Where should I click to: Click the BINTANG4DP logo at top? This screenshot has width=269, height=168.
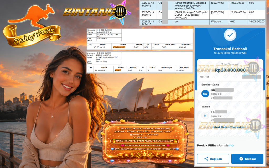tap(97, 12)
